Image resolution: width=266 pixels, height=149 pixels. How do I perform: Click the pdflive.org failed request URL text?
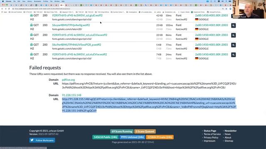(x=149, y=86)
